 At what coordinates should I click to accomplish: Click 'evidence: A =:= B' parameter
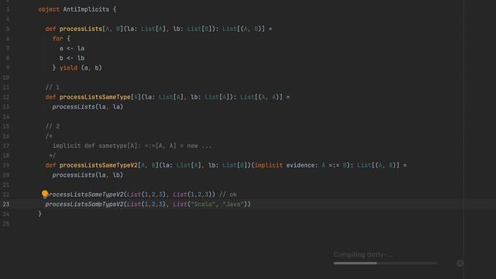(x=317, y=165)
